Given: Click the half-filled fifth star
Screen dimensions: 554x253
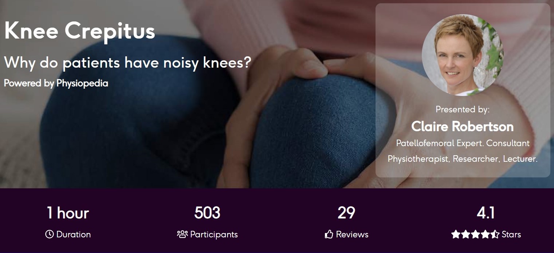Looking at the screenshot, I should click(495, 234).
